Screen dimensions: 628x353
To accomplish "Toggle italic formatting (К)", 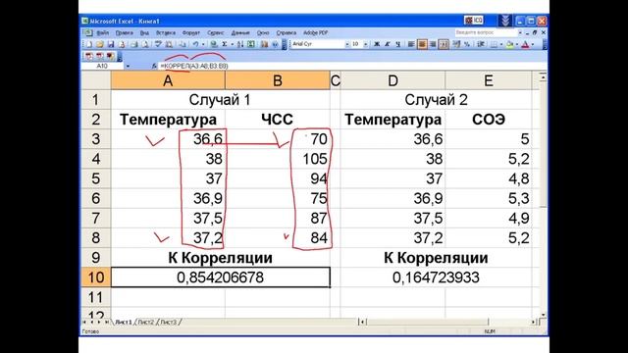I will click(x=388, y=44).
